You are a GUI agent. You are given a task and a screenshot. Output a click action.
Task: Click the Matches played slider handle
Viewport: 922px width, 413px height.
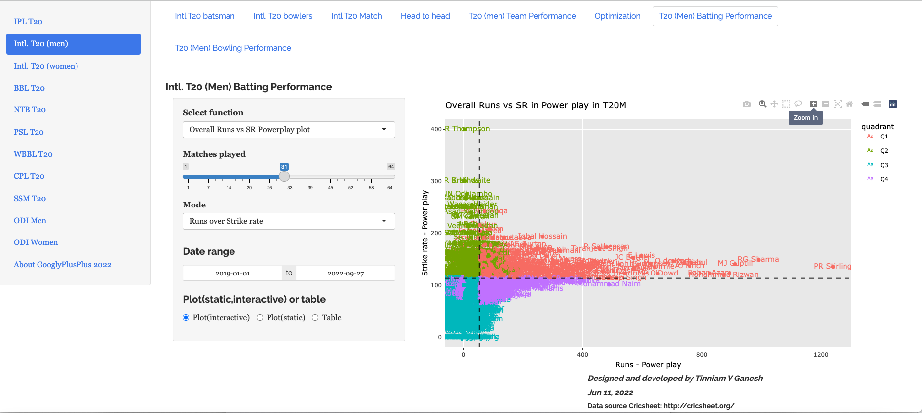(x=284, y=177)
